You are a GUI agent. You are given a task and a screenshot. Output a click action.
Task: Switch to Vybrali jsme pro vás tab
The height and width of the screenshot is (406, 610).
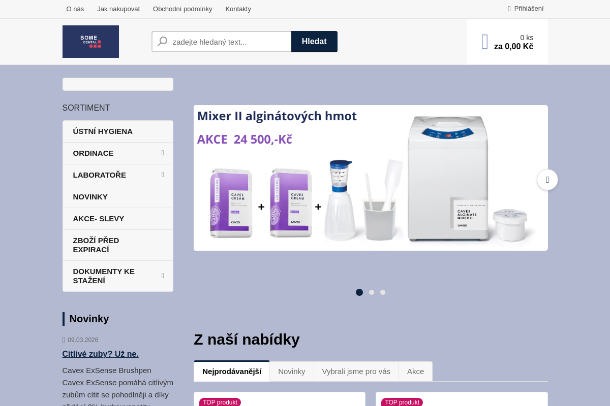pos(356,371)
